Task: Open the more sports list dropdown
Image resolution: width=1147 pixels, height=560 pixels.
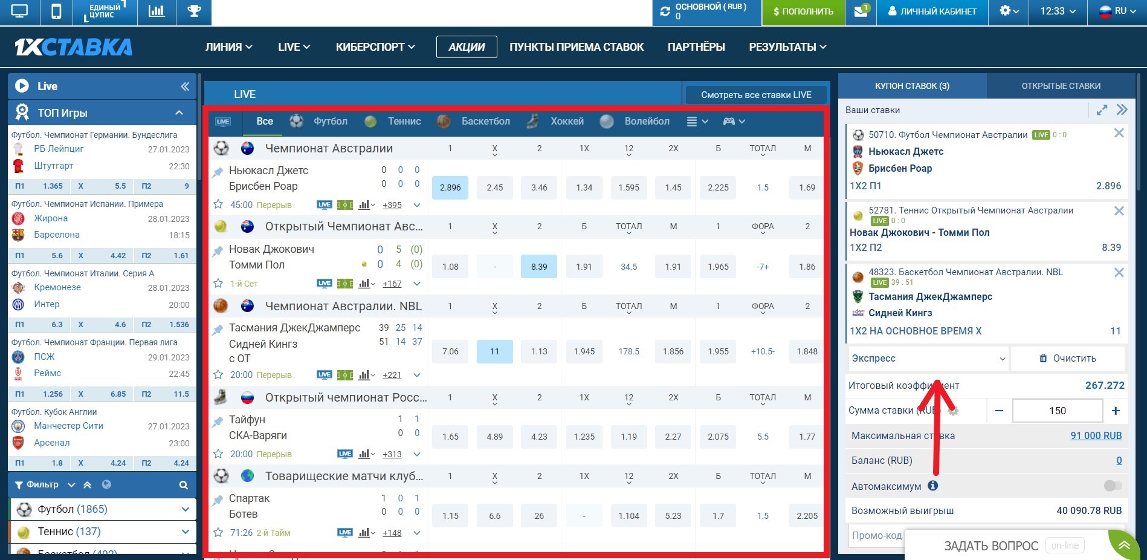Action: pyautogui.click(x=697, y=122)
